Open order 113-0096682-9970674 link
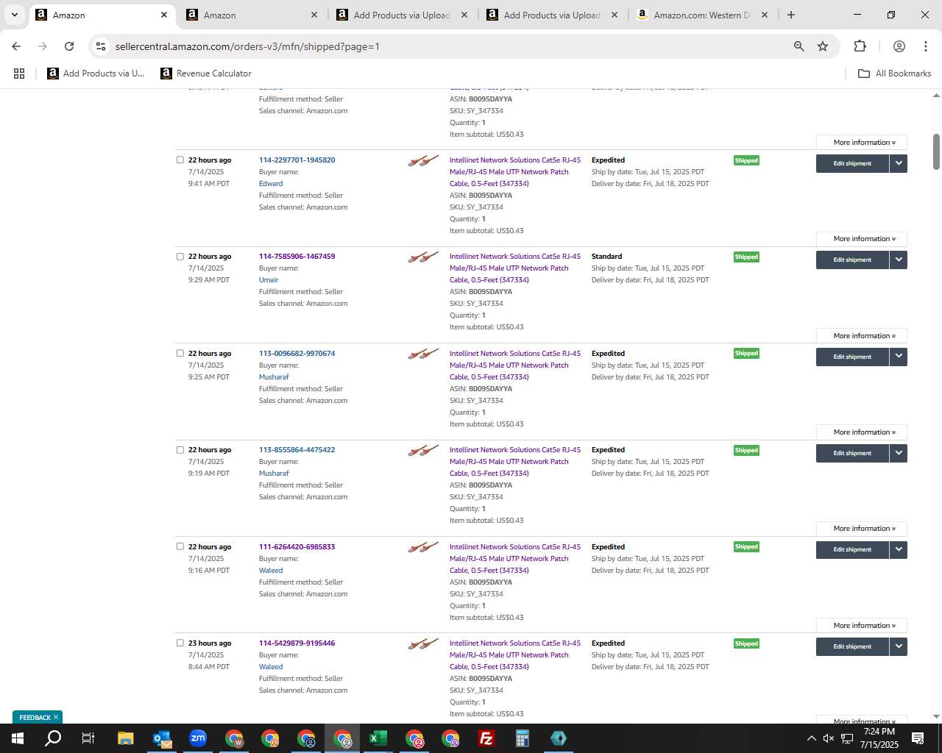The height and width of the screenshot is (753, 942). [x=297, y=354]
